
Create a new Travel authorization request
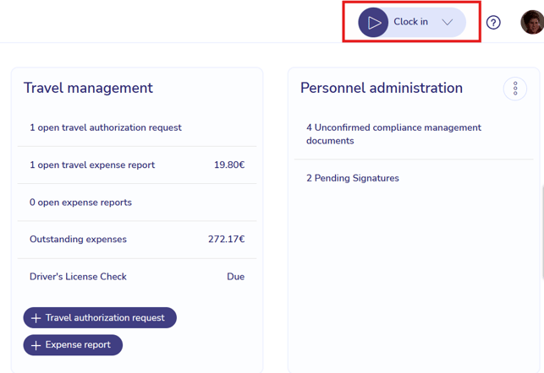[x=100, y=317]
